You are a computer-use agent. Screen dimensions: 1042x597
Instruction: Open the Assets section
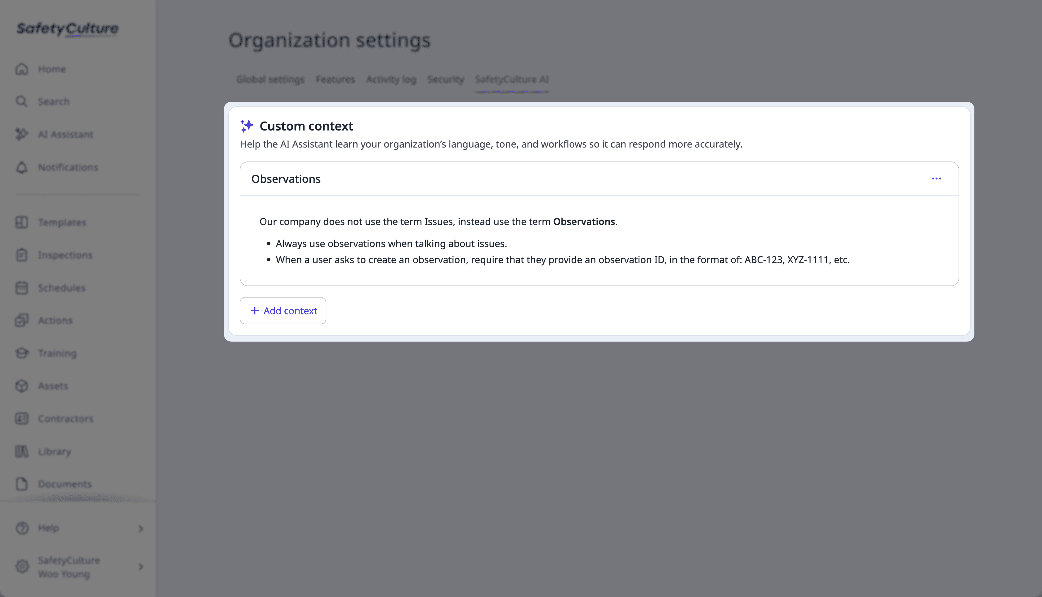pos(53,386)
